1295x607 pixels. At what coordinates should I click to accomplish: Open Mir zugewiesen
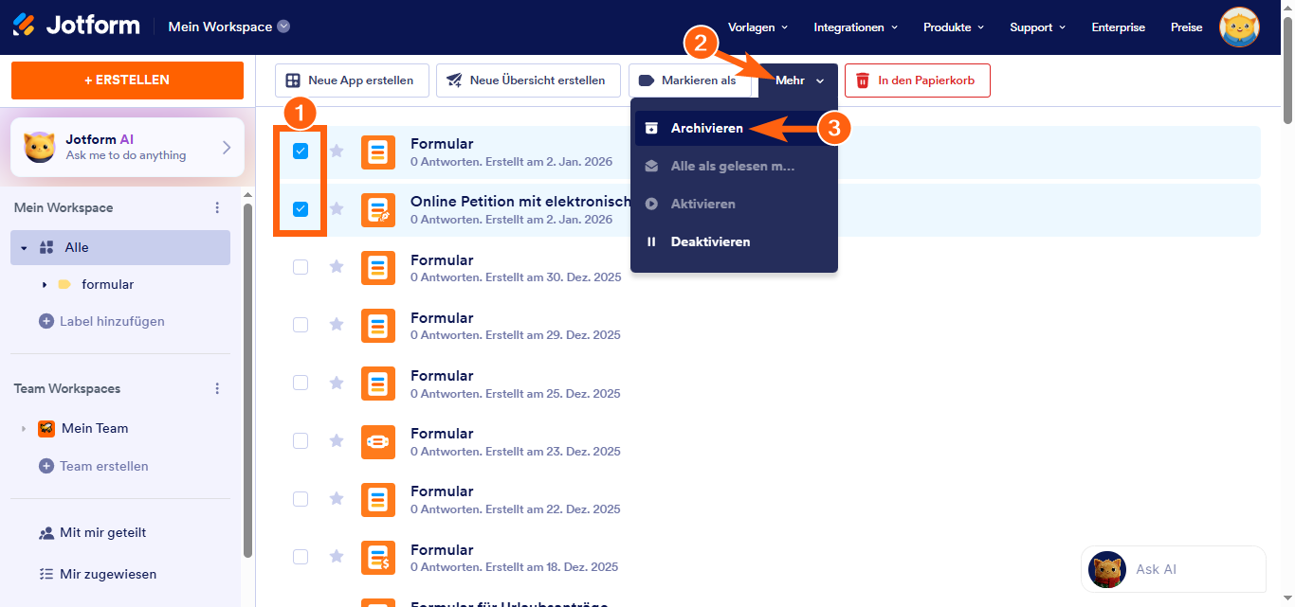click(97, 574)
